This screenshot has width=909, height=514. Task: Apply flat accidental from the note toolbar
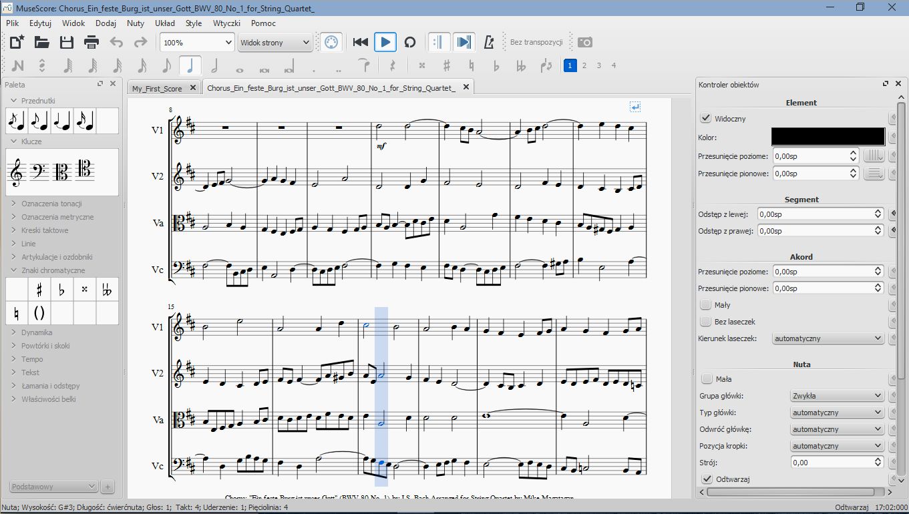point(496,65)
